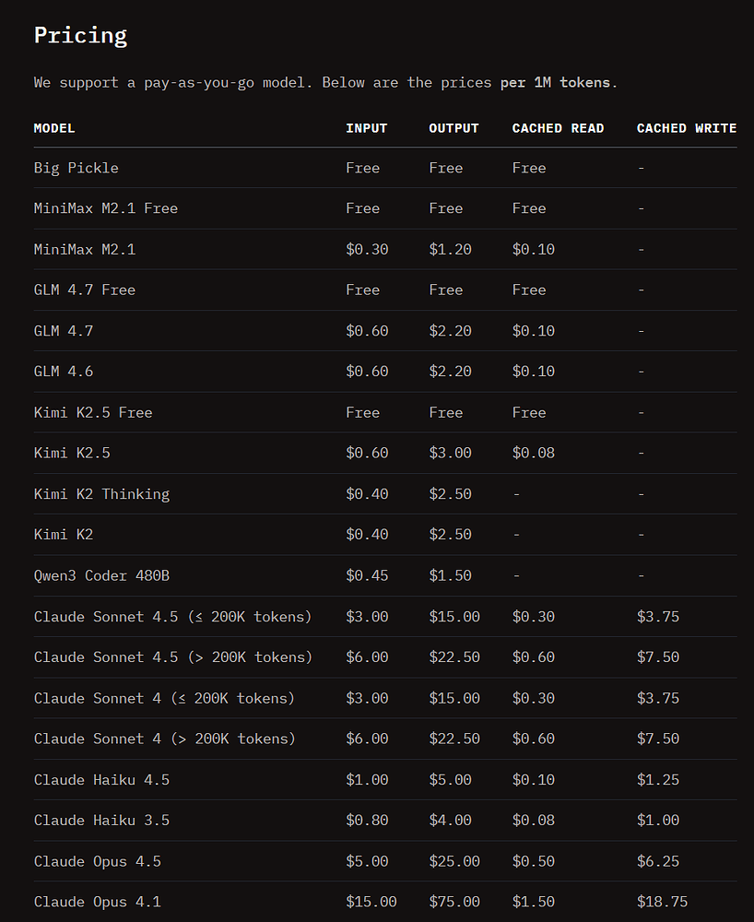Screen dimensions: 754x922
Task: Click Qwen3 Coder 480B output price $1.50
Action: click(450, 575)
